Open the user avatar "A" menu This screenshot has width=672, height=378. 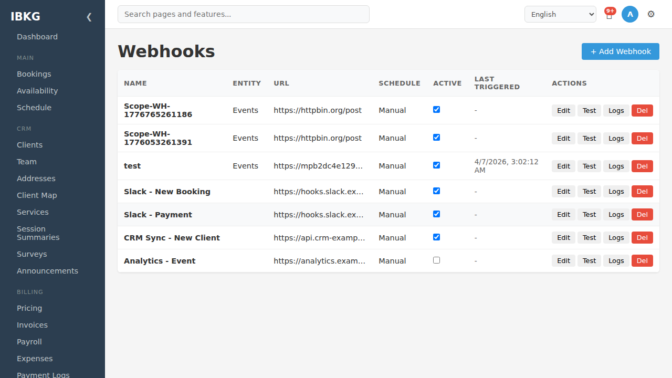point(630,14)
